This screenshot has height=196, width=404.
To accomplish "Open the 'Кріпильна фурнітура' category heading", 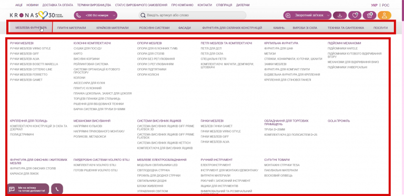I will click(x=281, y=43).
